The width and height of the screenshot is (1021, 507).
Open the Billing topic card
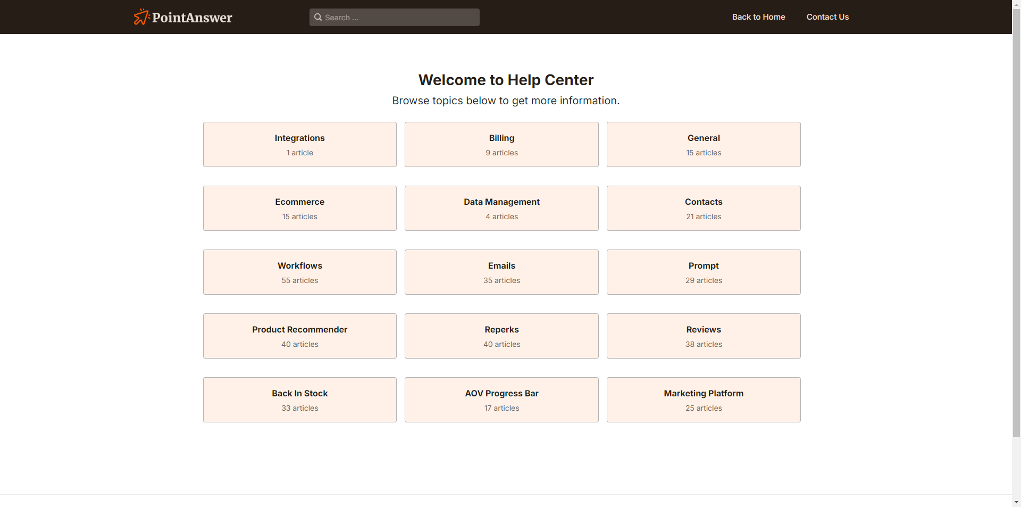click(501, 144)
